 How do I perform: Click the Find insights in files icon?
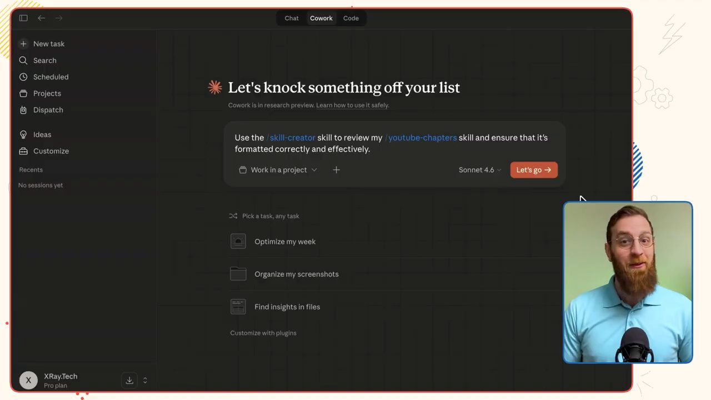[238, 307]
